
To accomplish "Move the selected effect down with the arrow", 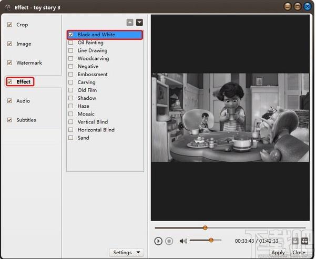I will click(139, 23).
